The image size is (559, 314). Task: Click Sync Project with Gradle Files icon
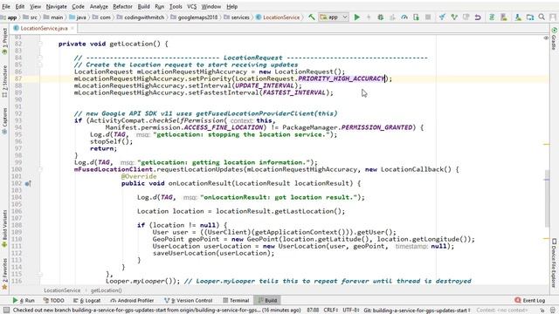tap(492, 17)
